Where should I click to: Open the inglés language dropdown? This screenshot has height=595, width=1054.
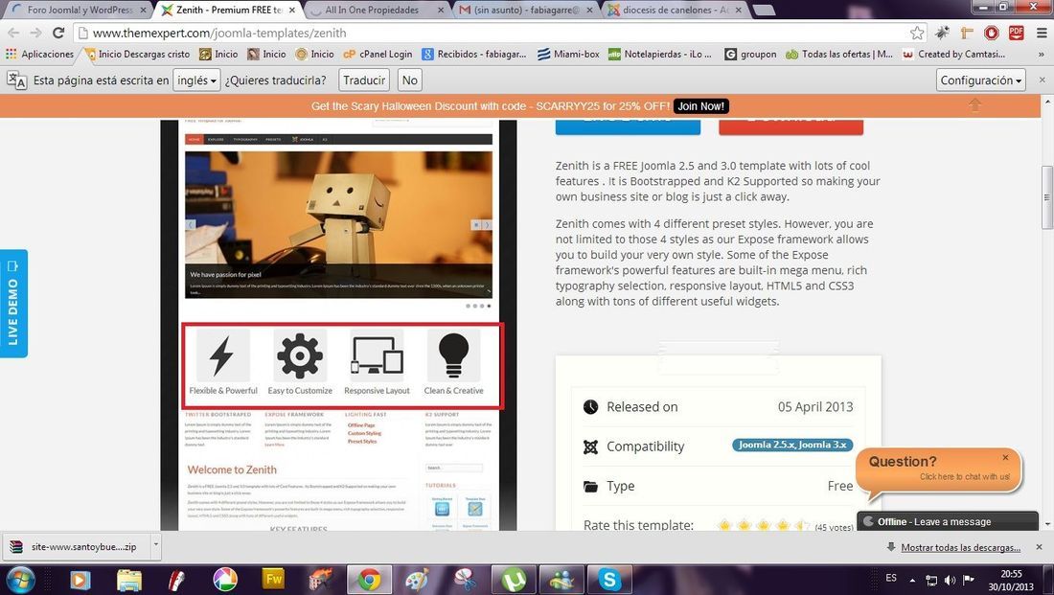[196, 80]
